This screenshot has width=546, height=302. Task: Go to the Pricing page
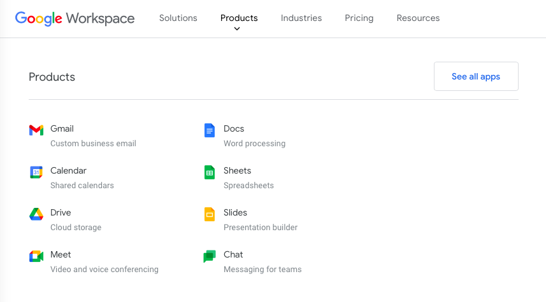click(359, 18)
